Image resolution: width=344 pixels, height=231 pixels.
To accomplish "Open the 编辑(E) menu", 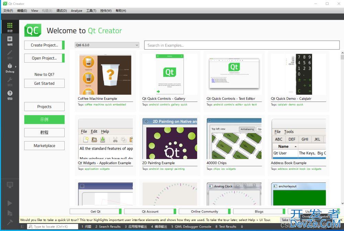I will pos(22,11).
